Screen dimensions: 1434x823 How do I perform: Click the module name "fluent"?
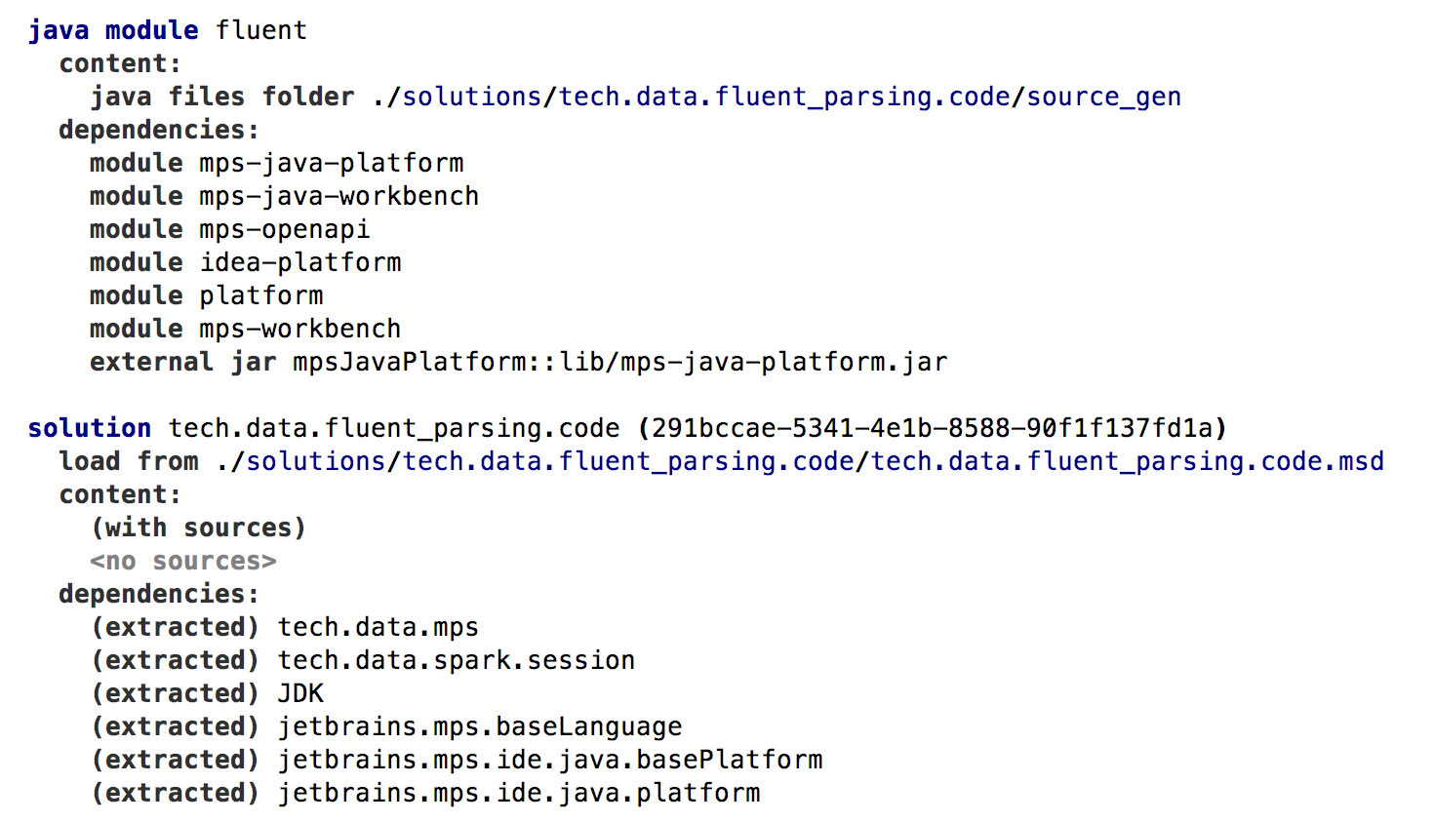tap(260, 30)
